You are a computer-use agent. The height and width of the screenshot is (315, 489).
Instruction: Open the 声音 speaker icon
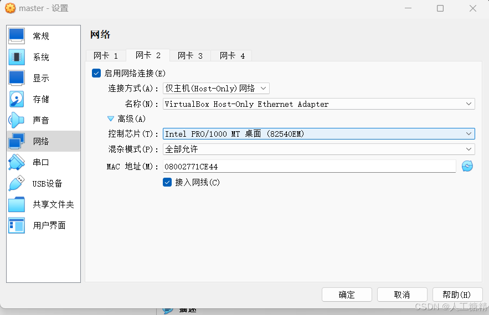click(x=17, y=120)
